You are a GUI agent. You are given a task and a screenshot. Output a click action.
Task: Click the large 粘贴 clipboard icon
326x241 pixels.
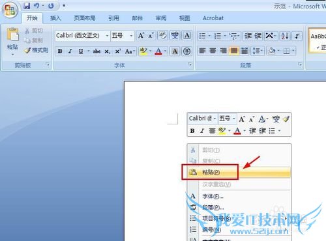(12, 35)
